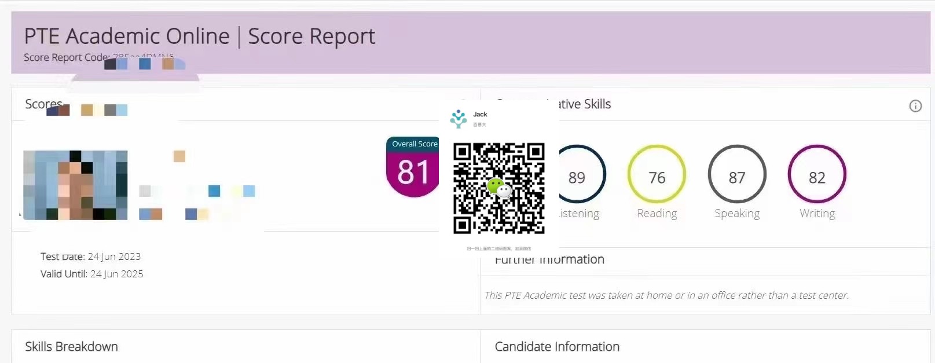
Task: Click the info icon beside Communicative Skills
Action: pyautogui.click(x=915, y=106)
